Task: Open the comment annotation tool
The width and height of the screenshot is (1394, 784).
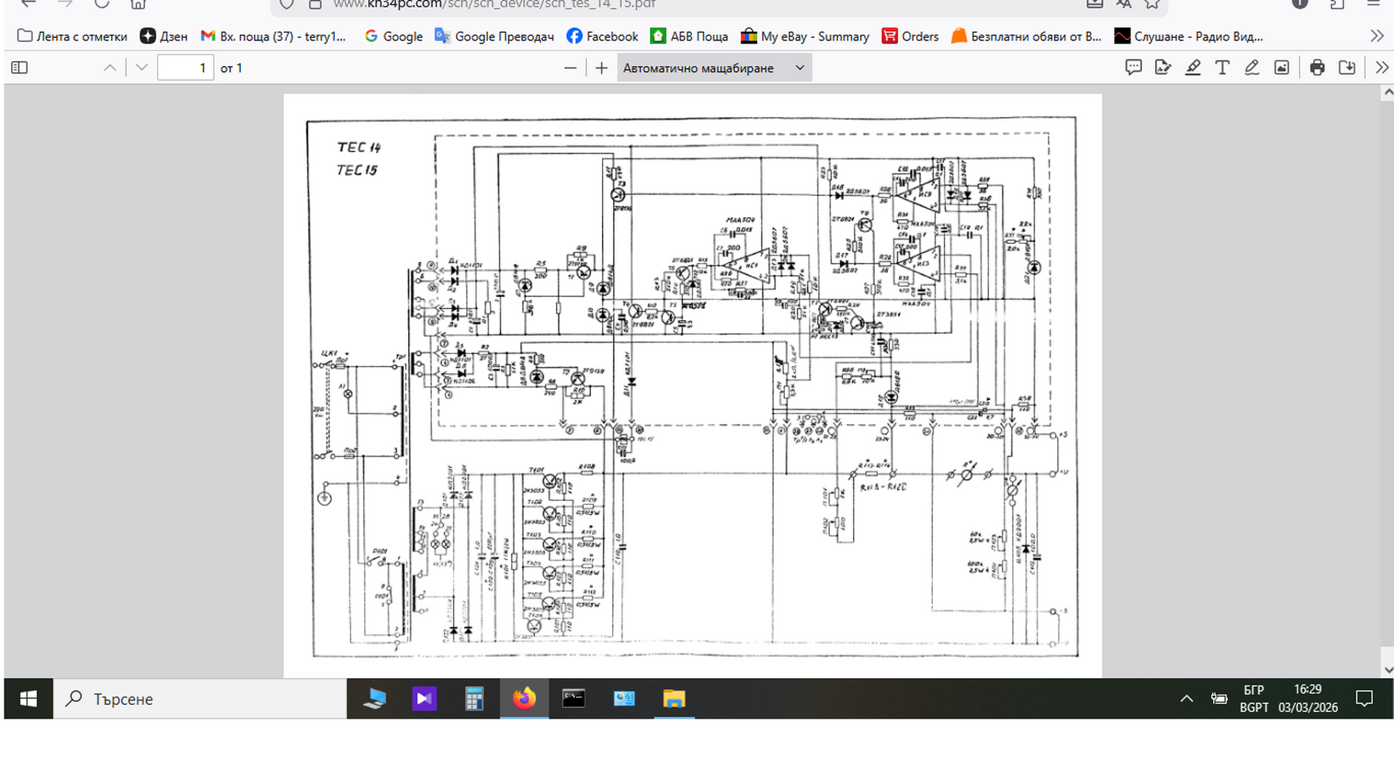Action: click(1133, 68)
